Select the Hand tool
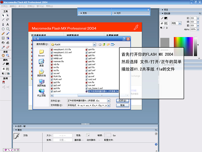The height and width of the screenshot is (152, 202). point(3,55)
